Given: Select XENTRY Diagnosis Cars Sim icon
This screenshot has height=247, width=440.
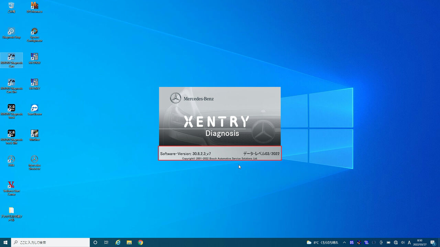Looking at the screenshot, I should point(11,86).
